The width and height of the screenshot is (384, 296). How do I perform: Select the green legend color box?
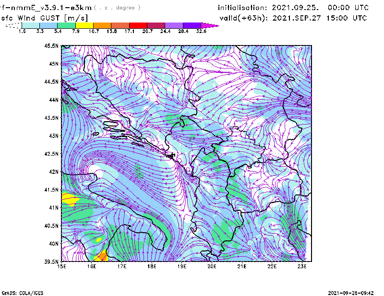pyautogui.click(x=66, y=25)
